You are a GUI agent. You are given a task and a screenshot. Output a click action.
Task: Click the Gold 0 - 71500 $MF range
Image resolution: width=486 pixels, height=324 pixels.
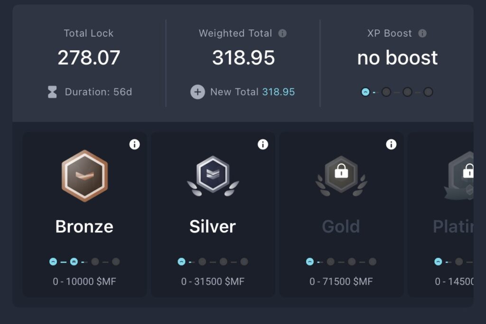[341, 282]
